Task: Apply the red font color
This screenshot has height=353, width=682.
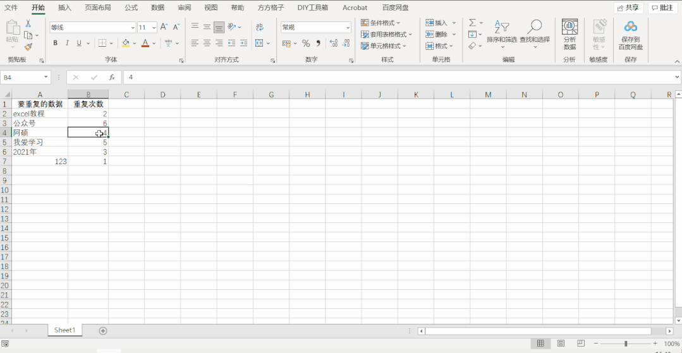Action: coord(145,43)
